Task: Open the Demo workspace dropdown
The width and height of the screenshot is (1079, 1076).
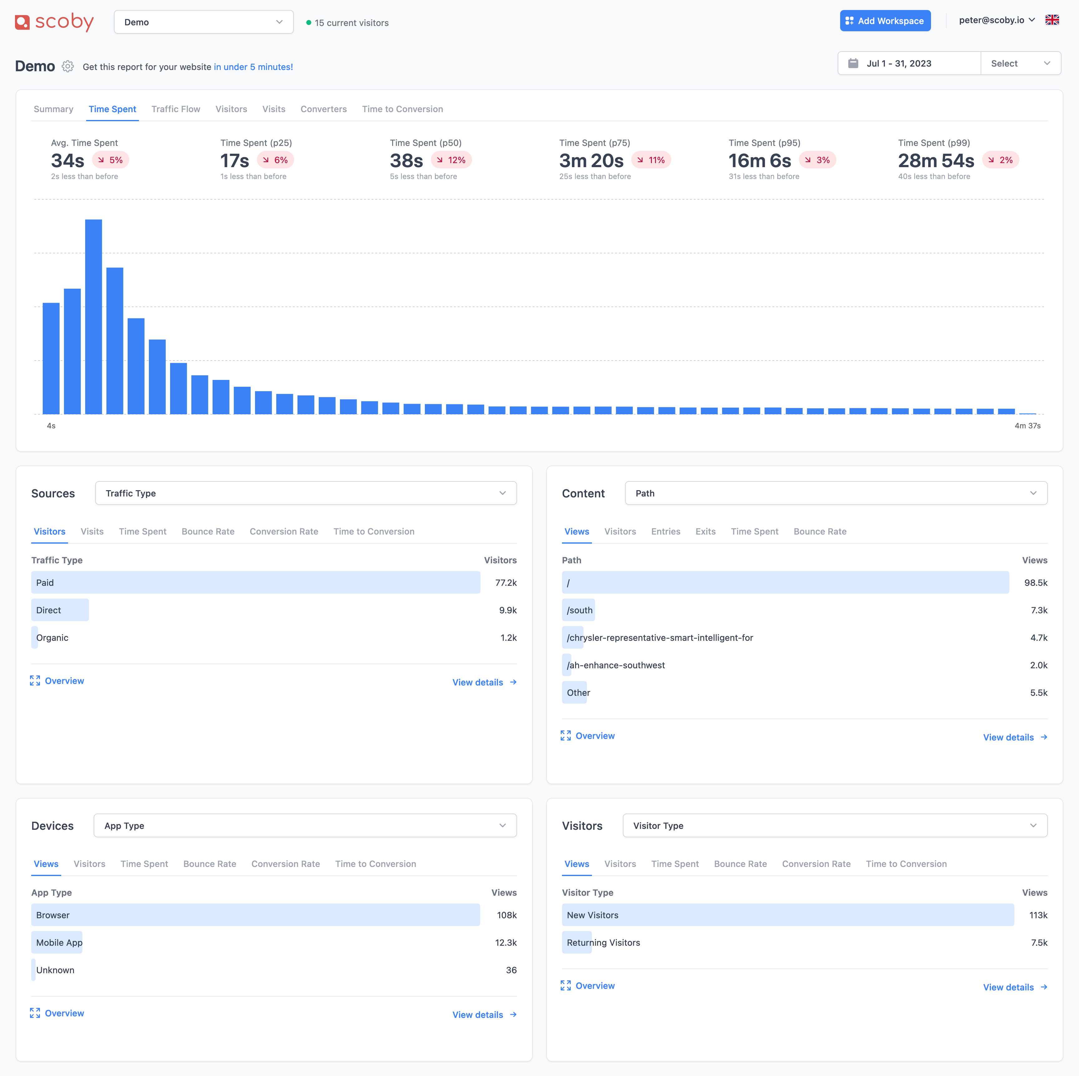Action: (204, 22)
